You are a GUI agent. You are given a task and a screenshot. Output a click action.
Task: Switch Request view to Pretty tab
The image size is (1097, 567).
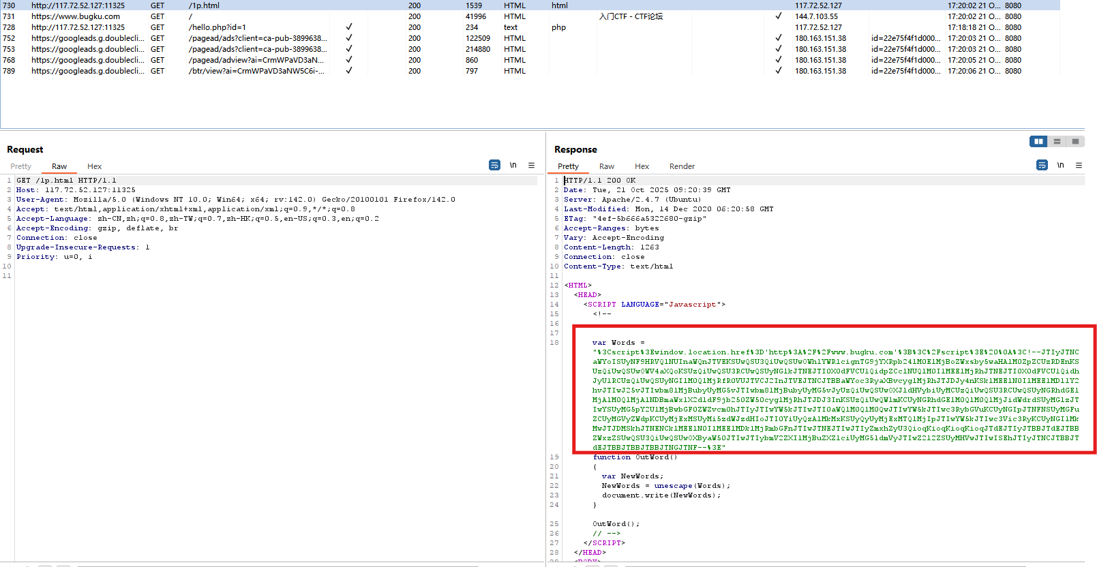pos(20,166)
